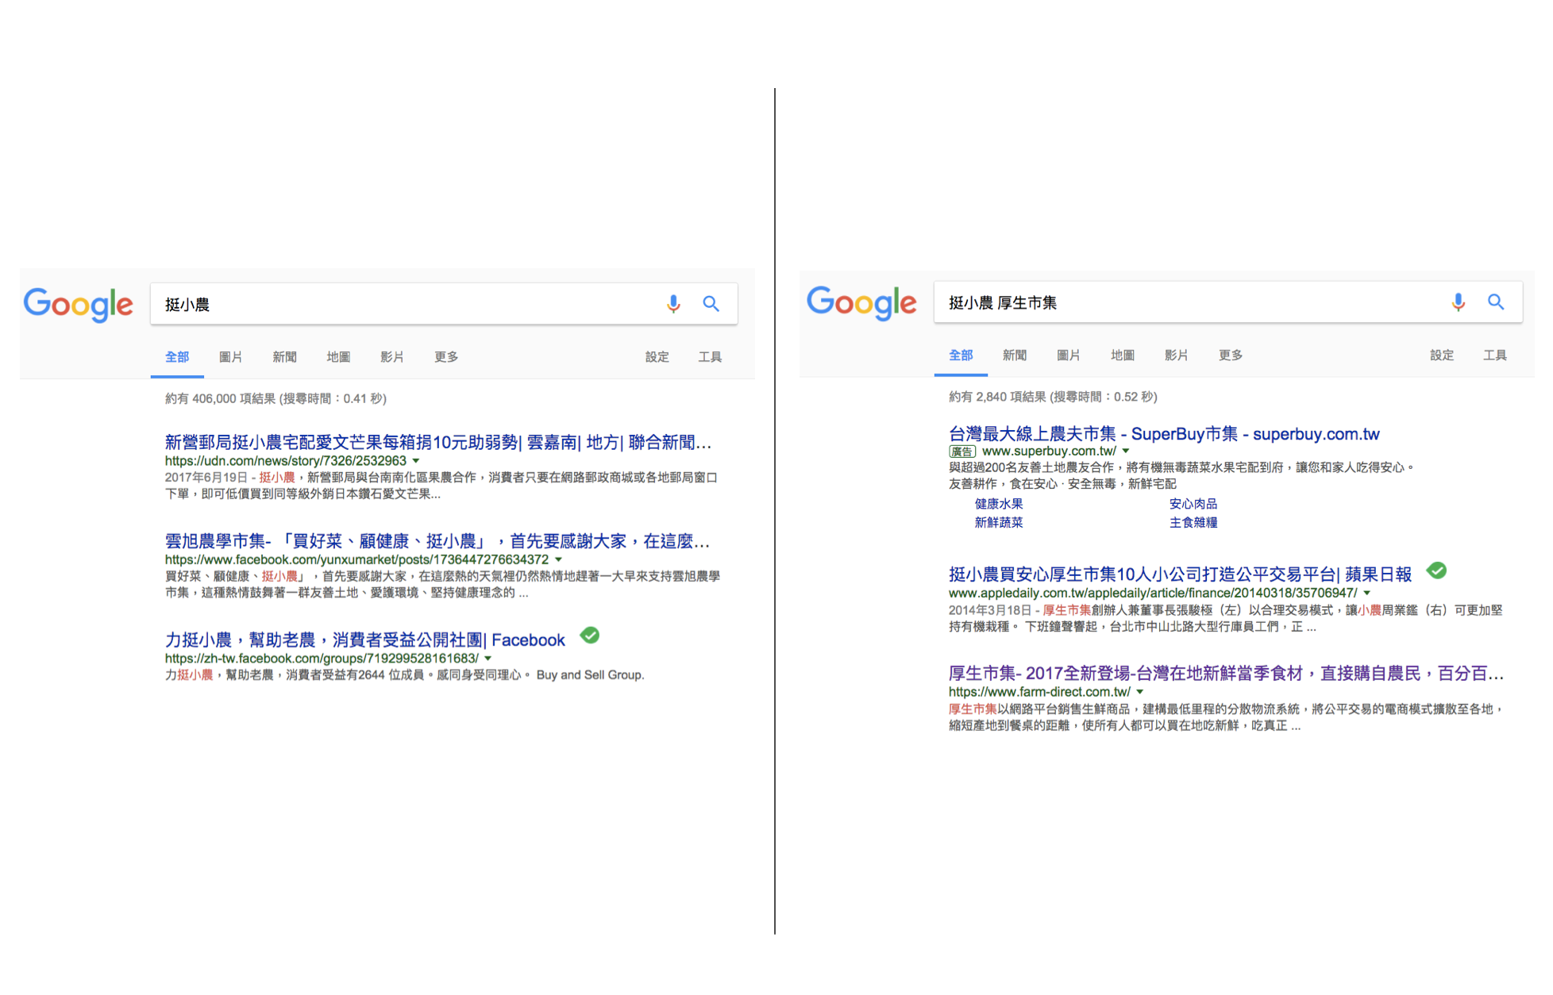Click the 健康水果 sitelink under SuperBuy ad
Screen dimensions: 1553x995
tap(999, 504)
